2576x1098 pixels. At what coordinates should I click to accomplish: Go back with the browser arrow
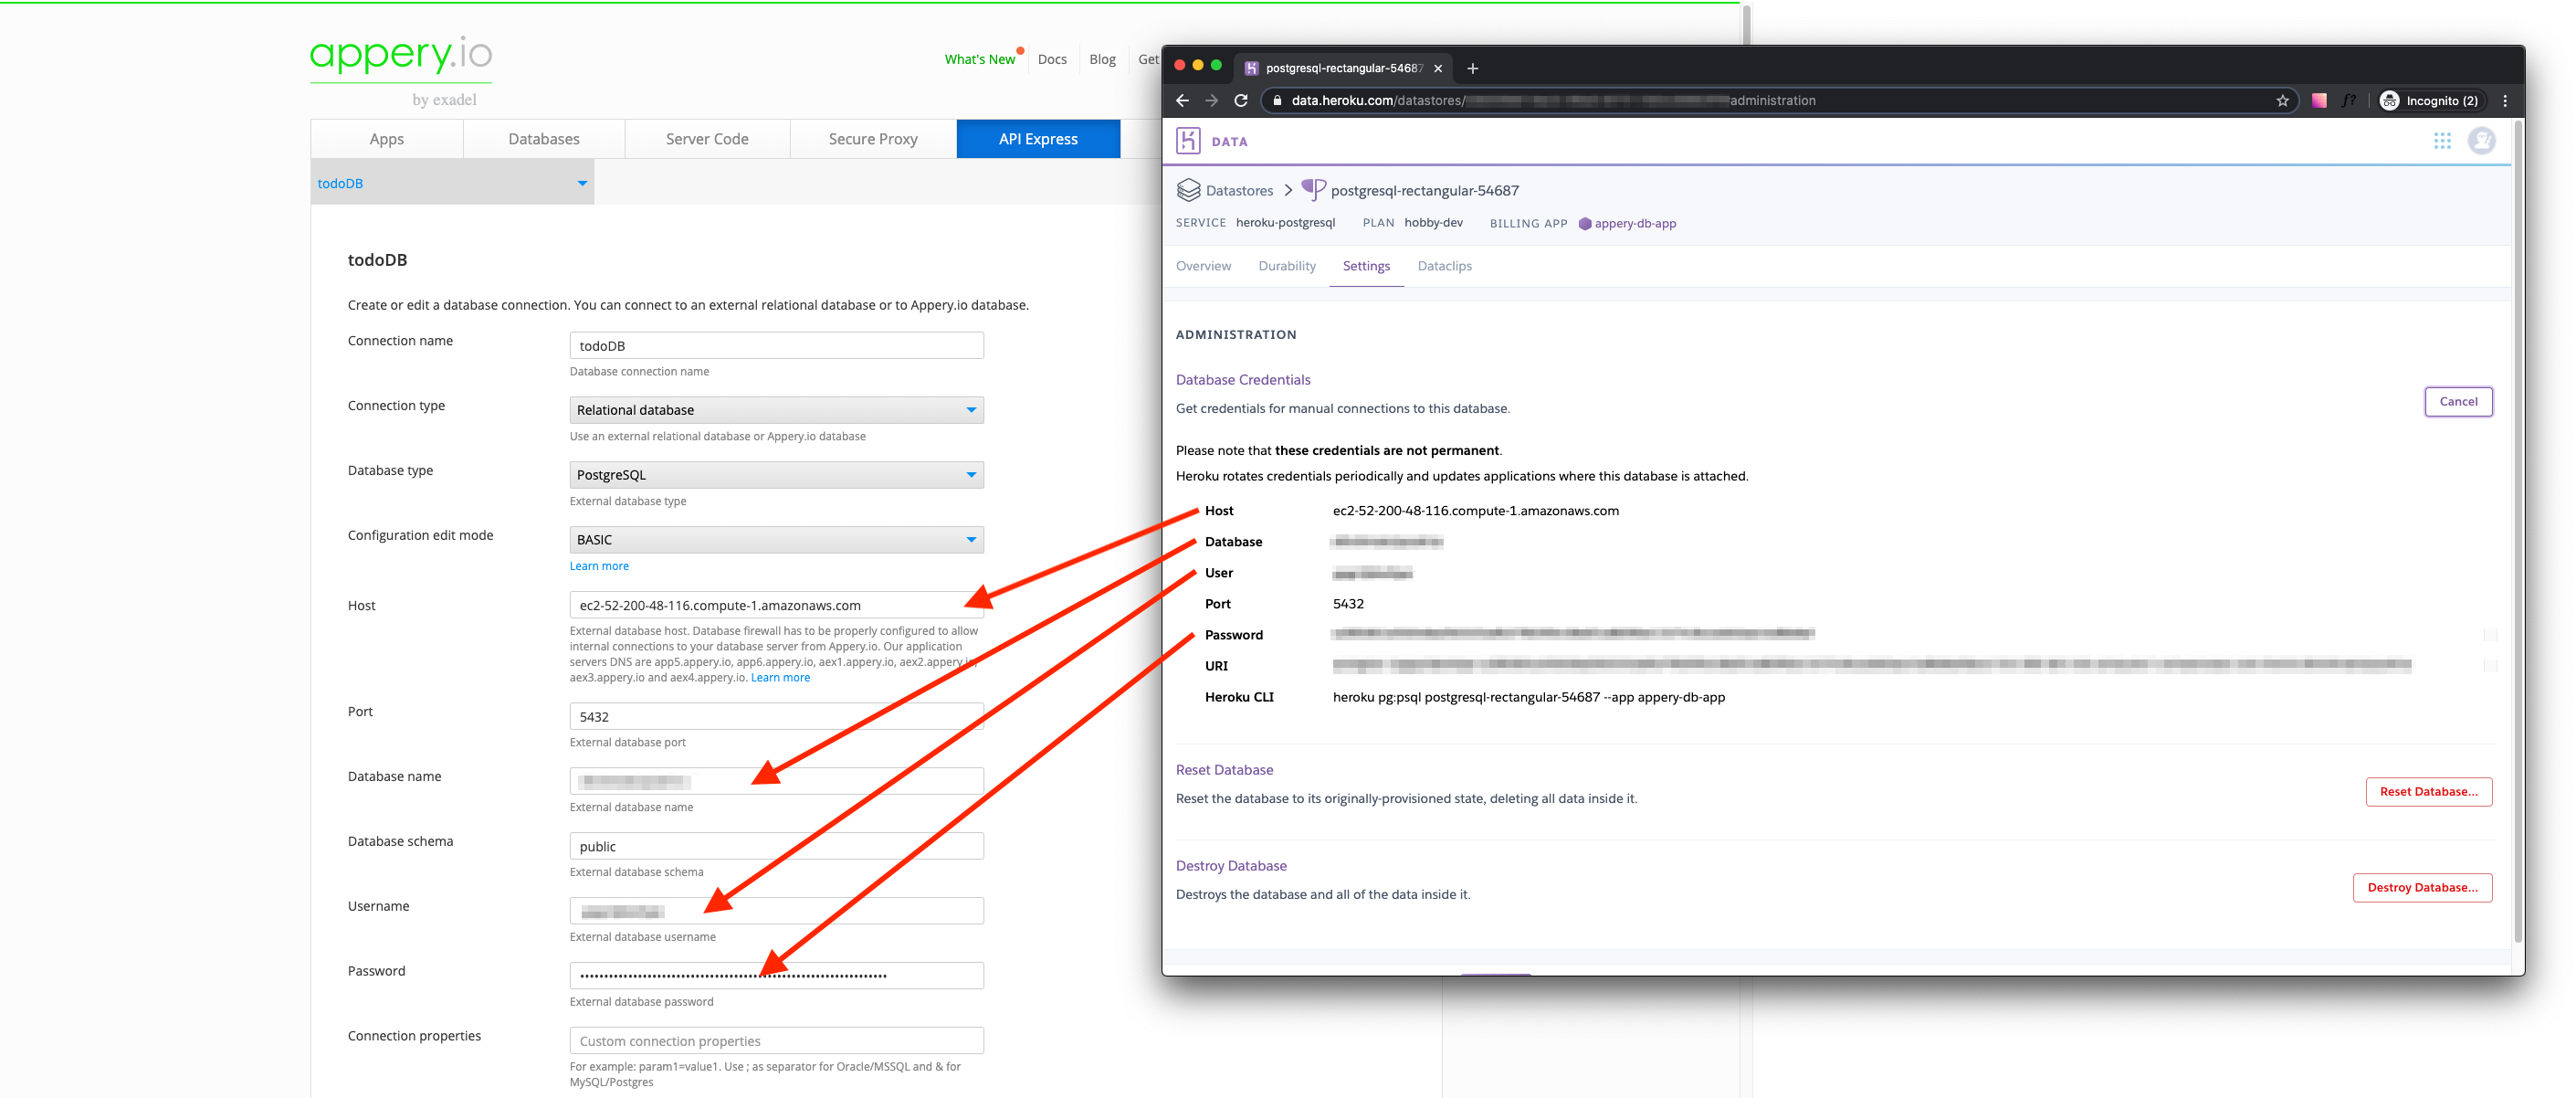point(1182,101)
